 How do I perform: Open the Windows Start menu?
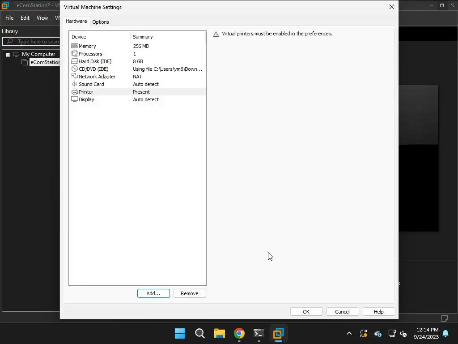coord(180,333)
